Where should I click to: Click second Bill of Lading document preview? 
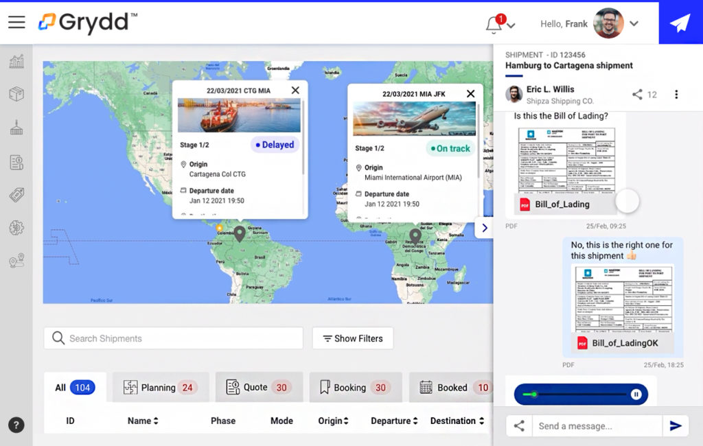click(623, 298)
